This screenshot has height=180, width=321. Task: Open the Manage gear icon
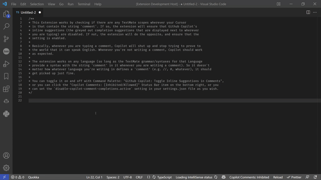pos(6,168)
